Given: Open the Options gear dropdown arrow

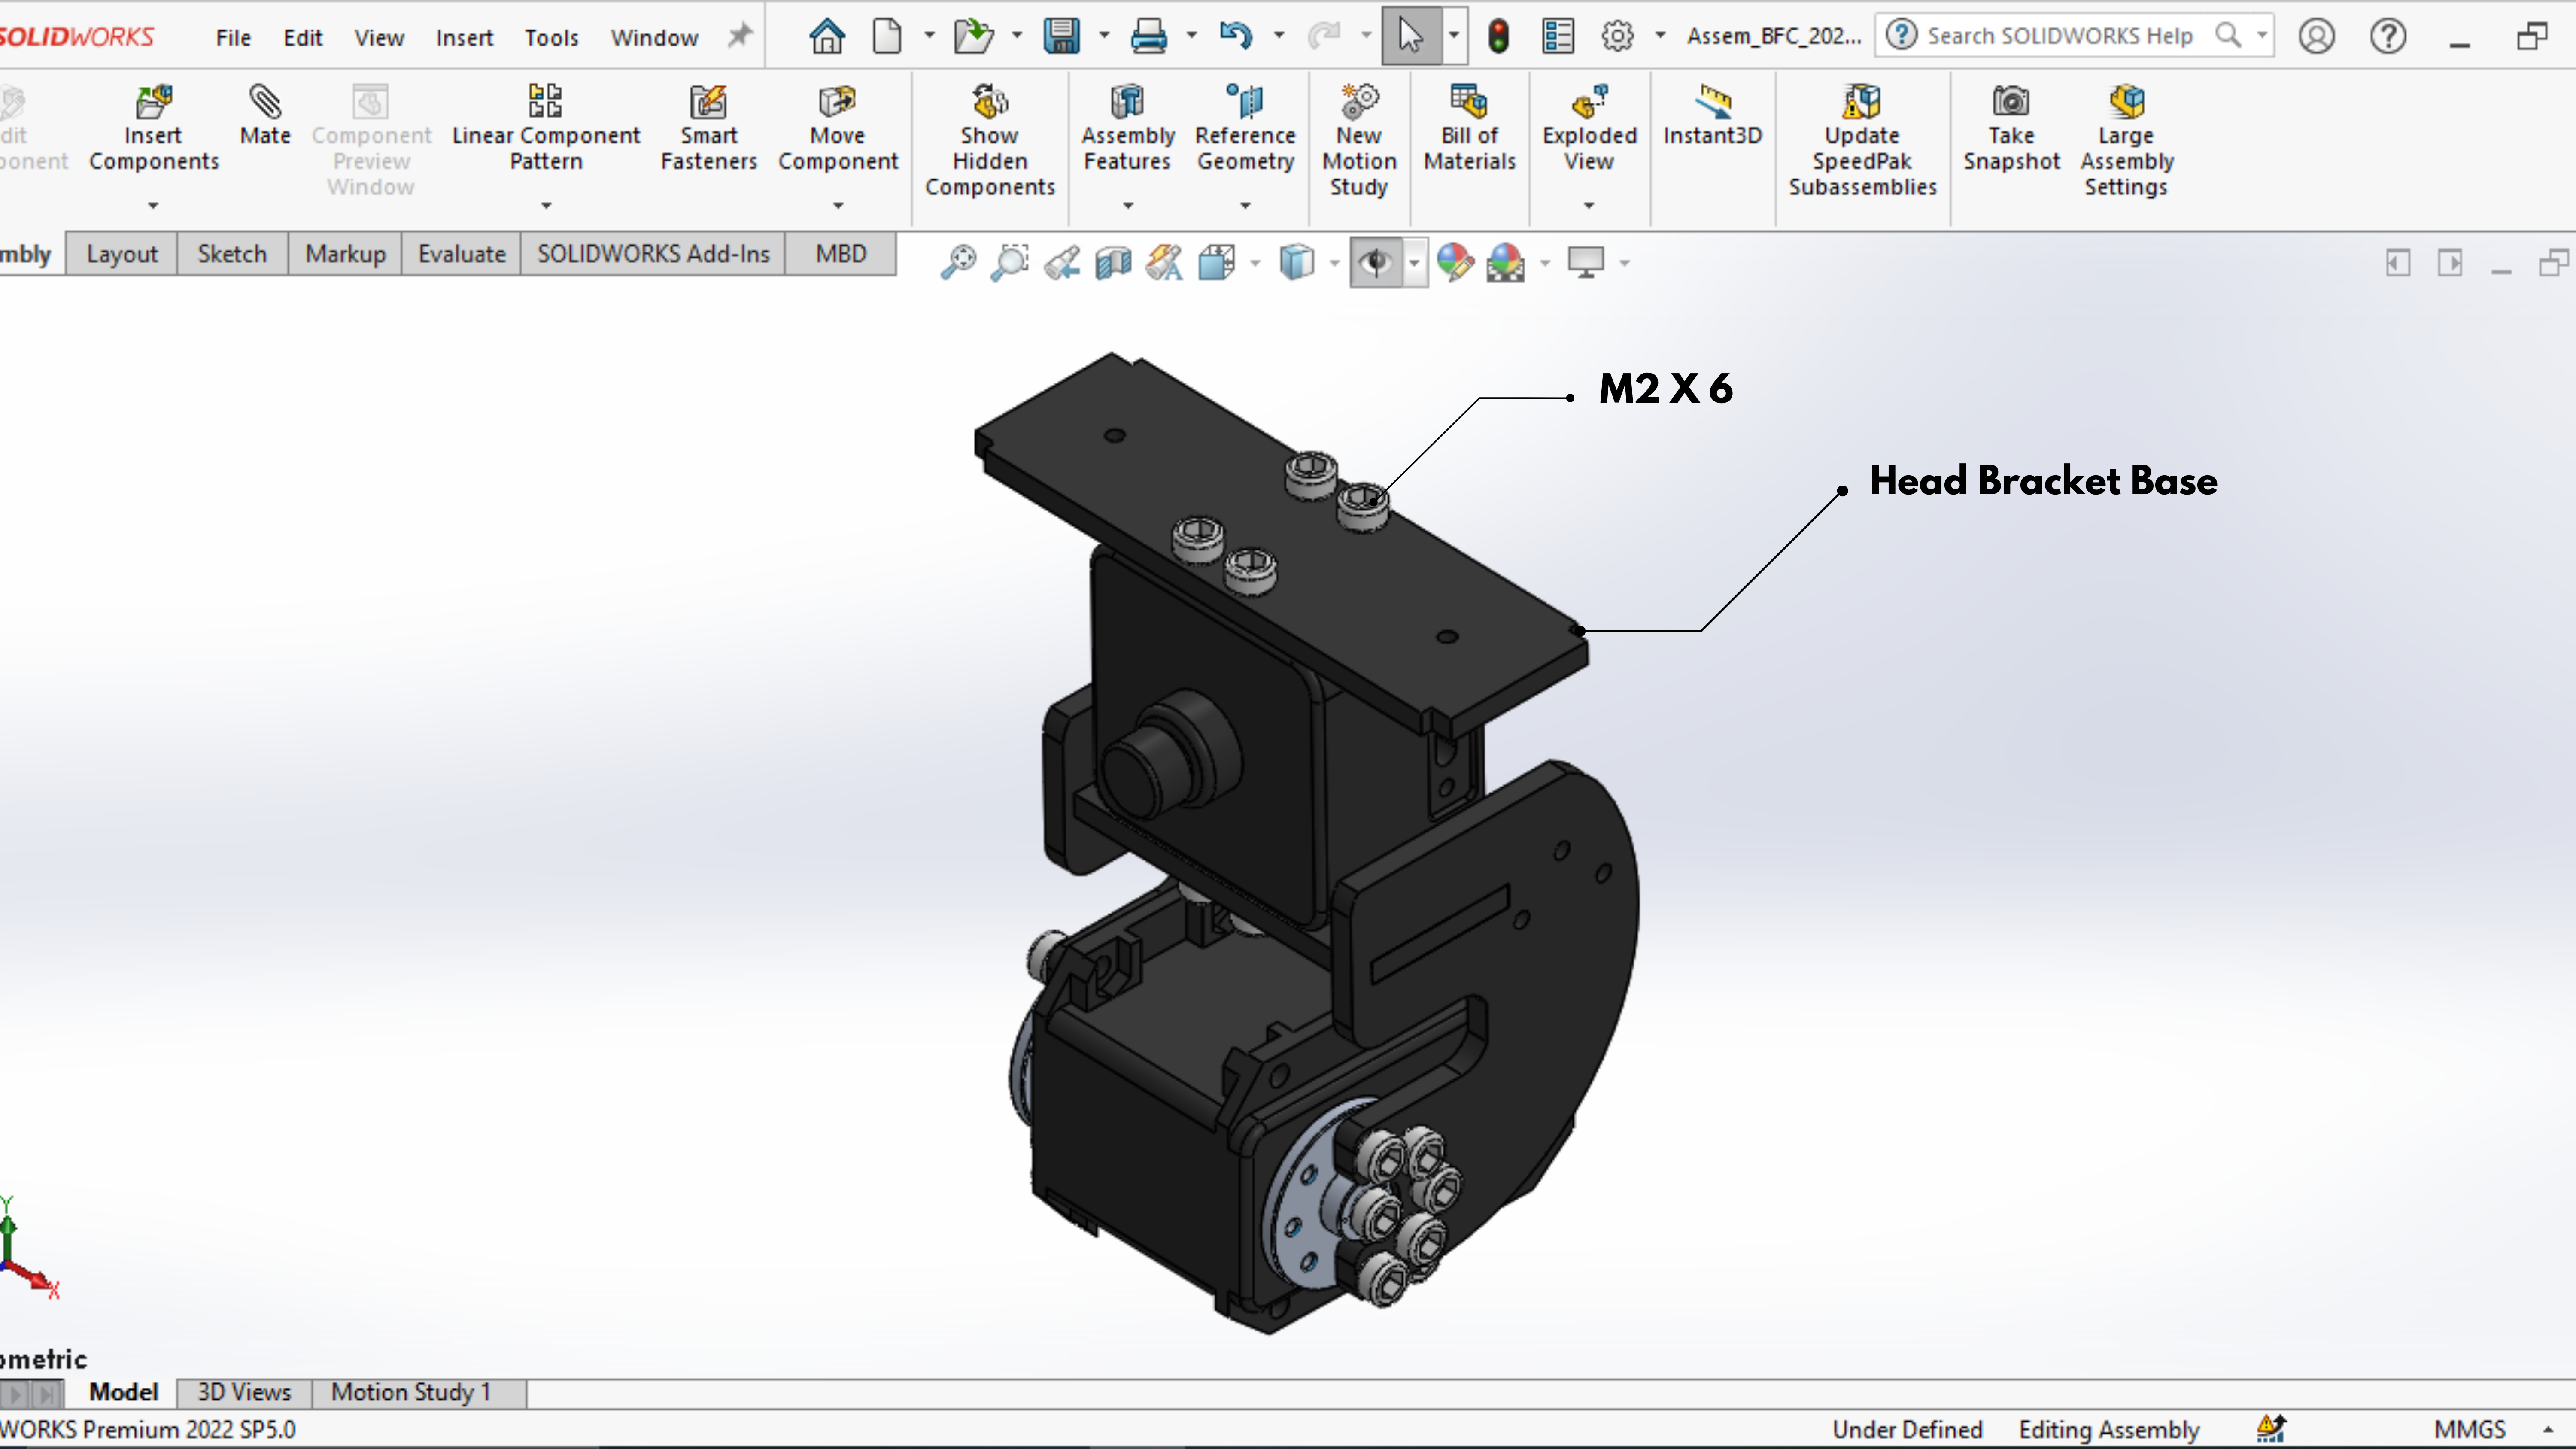Looking at the screenshot, I should coord(1660,36).
